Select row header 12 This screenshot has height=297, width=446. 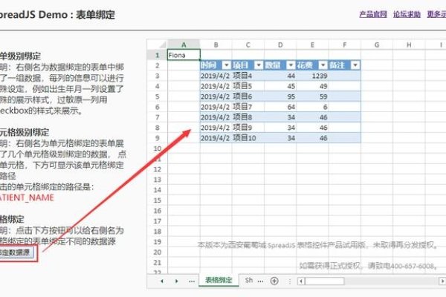[158, 169]
